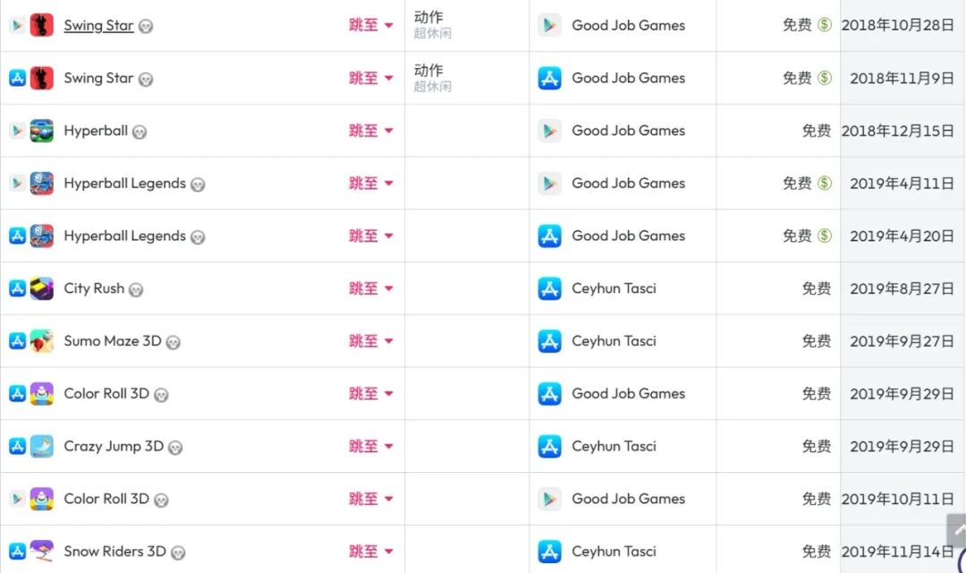Open Hyperball Legends app icon dated 2019年4月20日
The height and width of the screenshot is (573, 966).
click(x=42, y=236)
